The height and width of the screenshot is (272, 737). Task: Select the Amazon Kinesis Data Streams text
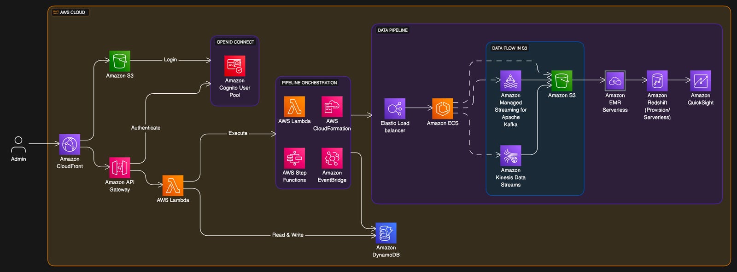pyautogui.click(x=511, y=177)
